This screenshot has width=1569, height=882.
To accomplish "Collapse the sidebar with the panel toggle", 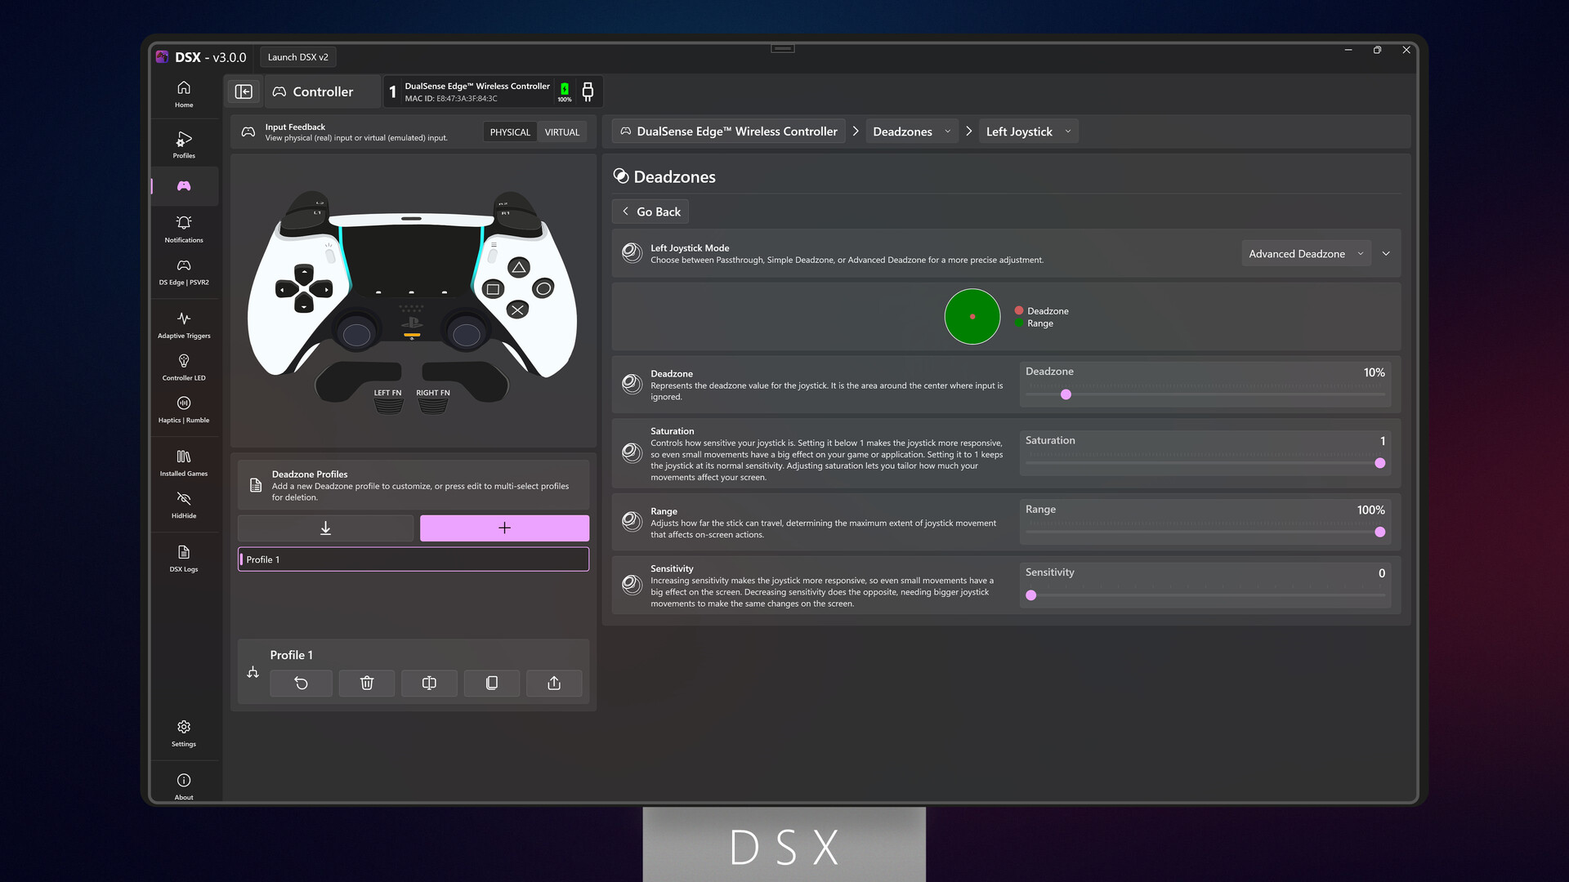I will tap(244, 91).
